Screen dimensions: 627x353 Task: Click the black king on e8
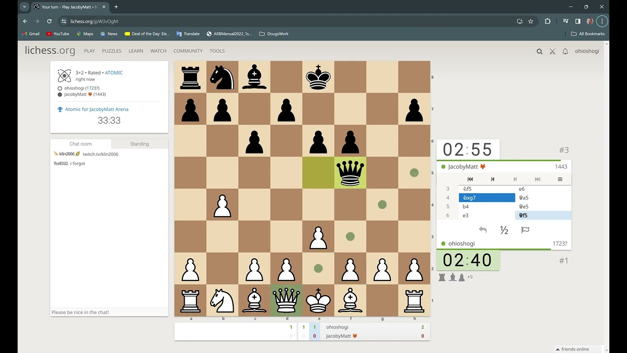(318, 77)
